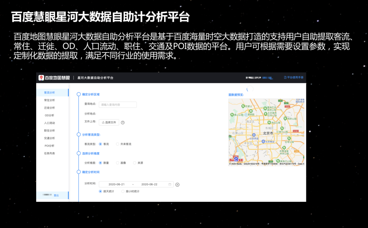This screenshot has height=228, width=368.
Task: Click the 选择文件 upload button
Action: (x=109, y=122)
